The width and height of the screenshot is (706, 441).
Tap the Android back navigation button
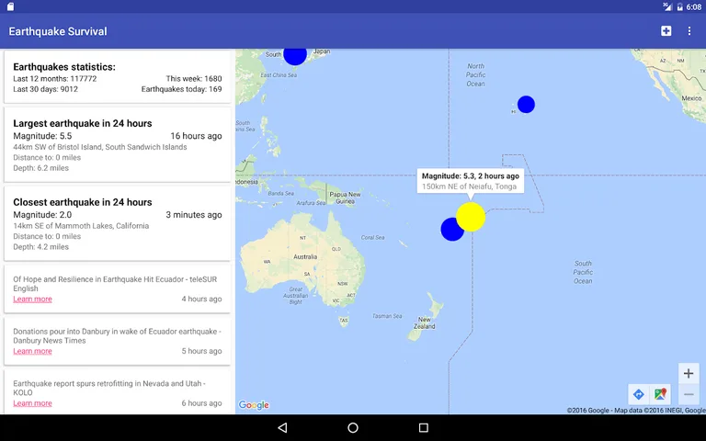coord(282,427)
